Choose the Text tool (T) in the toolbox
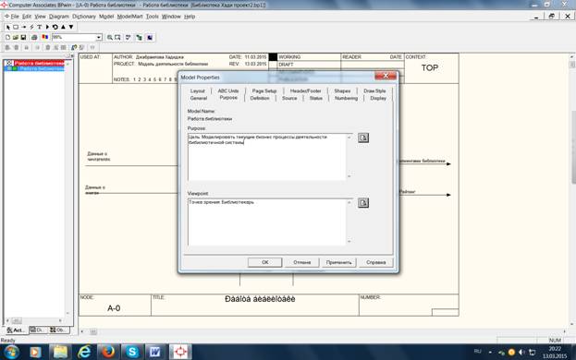576x360 pixels. click(x=40, y=27)
